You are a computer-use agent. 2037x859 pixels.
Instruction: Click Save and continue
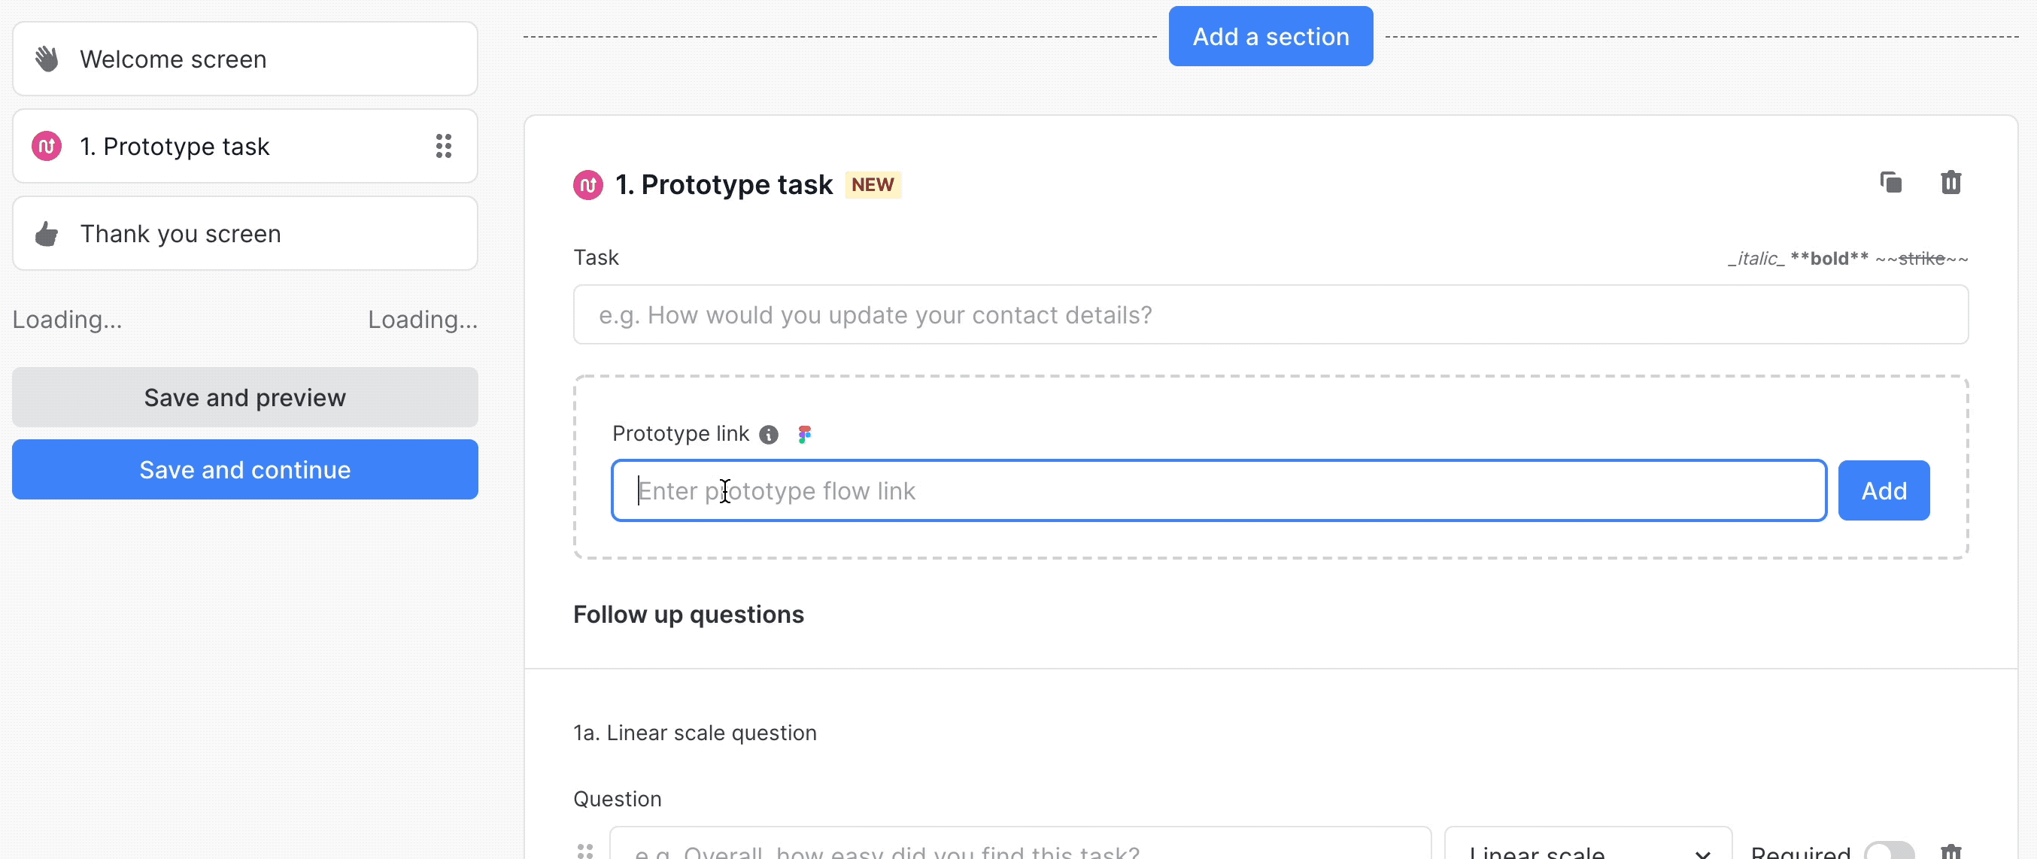point(245,470)
